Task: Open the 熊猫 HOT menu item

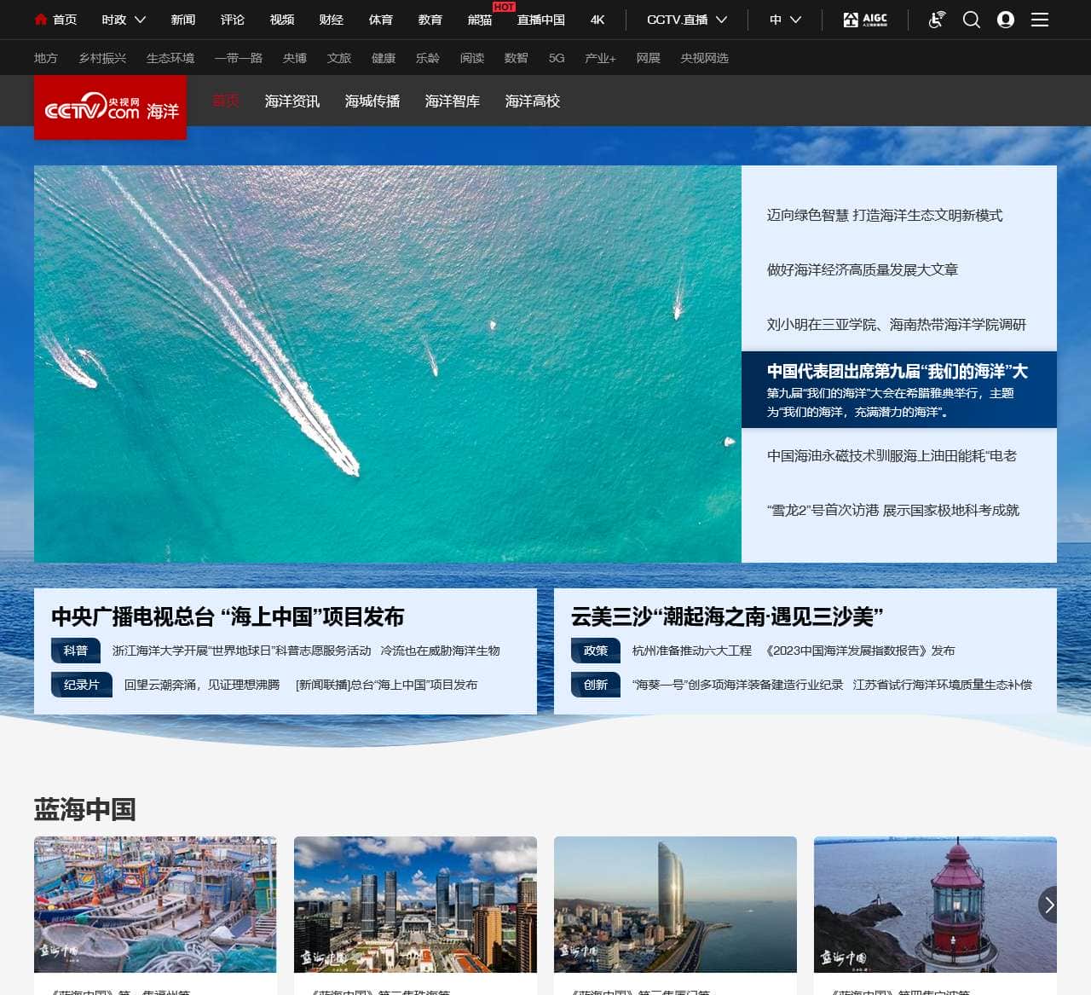Action: 480,19
